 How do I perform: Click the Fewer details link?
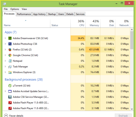coord(16,116)
